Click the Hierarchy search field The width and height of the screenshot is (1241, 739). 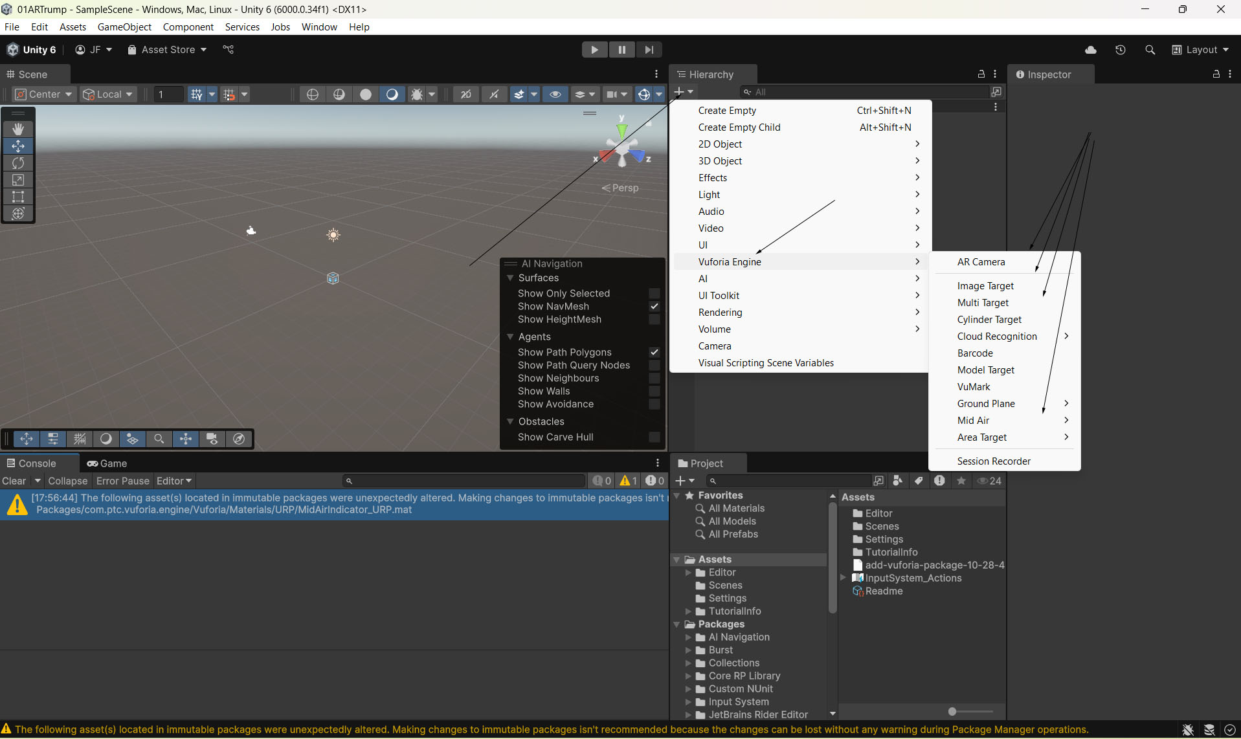pos(867,92)
